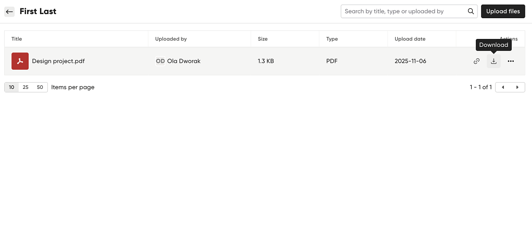This screenshot has width=532, height=236.
Task: Click the back arrow beside First Last
Action: point(9,11)
